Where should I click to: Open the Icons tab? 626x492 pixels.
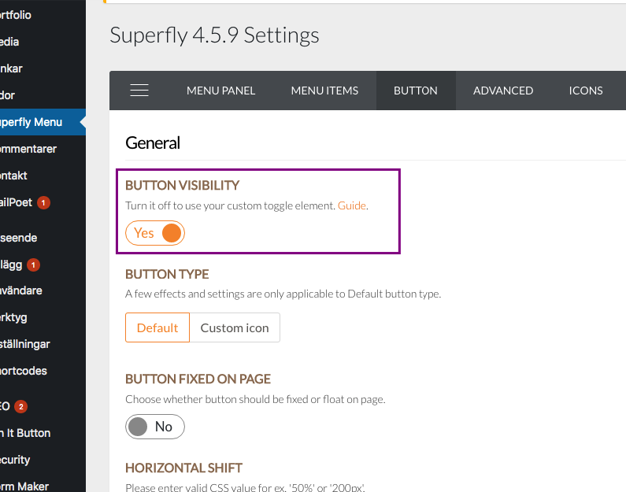[586, 91]
